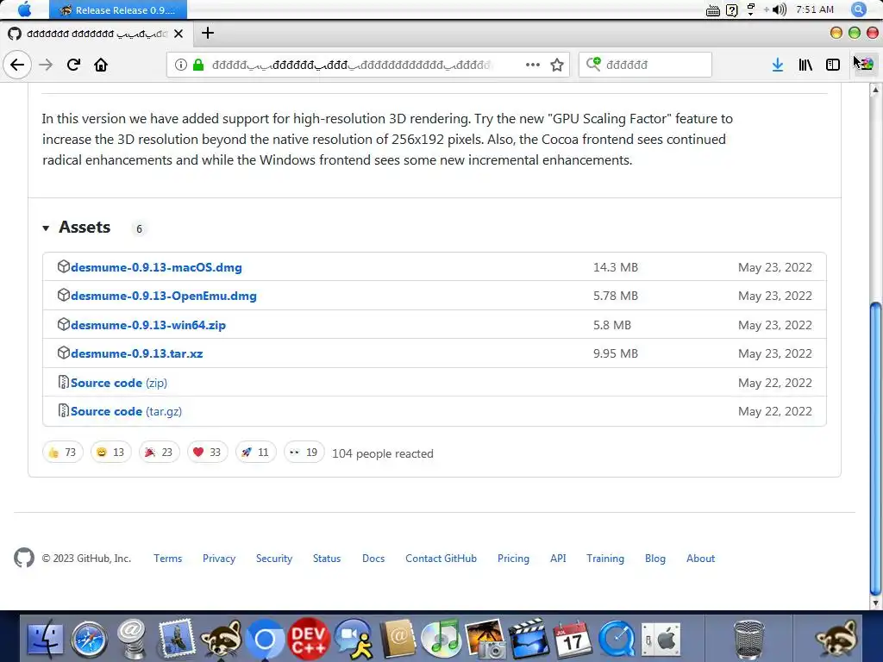Image resolution: width=883 pixels, height=662 pixels.
Task: Click the volume speaker icon in menu bar
Action: 780,9
